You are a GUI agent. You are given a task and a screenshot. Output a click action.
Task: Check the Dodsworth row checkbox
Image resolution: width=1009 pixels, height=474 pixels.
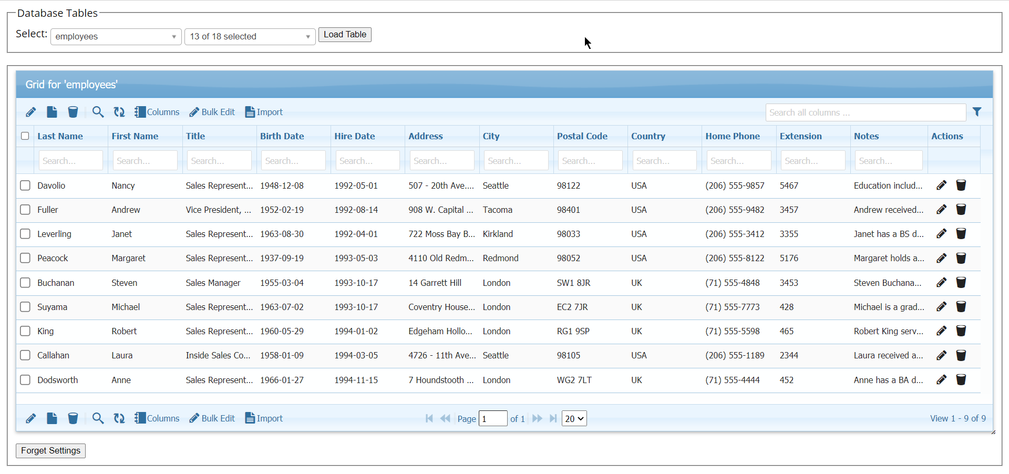(25, 380)
